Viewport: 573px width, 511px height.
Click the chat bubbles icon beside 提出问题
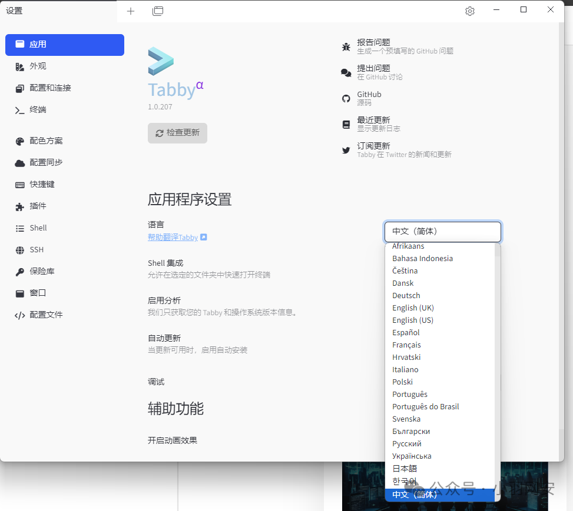click(x=346, y=73)
